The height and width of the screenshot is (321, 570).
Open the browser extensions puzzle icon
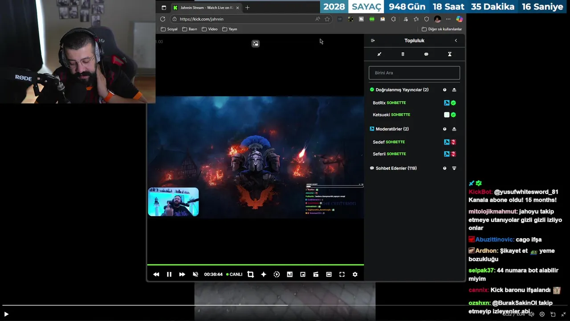click(393, 19)
